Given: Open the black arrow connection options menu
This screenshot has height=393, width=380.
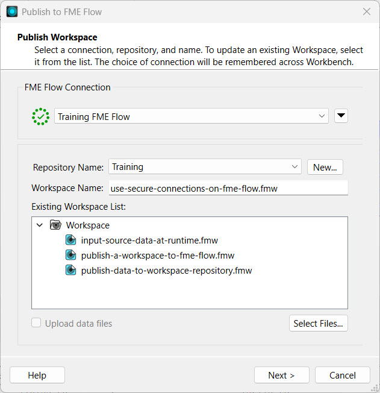Looking at the screenshot, I should pos(341,116).
